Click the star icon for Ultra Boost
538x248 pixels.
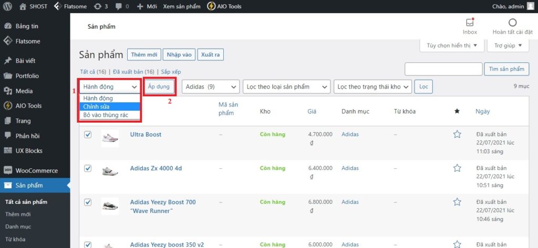pyautogui.click(x=457, y=135)
